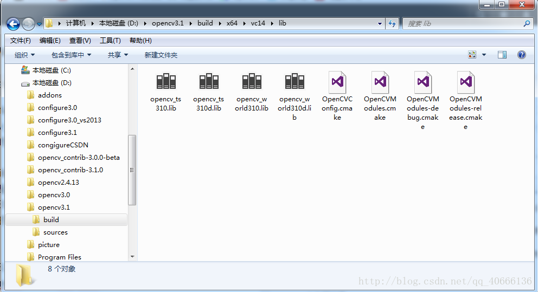Open the 包含到库中 dropdown
This screenshot has width=538, height=292.
pyautogui.click(x=71, y=55)
